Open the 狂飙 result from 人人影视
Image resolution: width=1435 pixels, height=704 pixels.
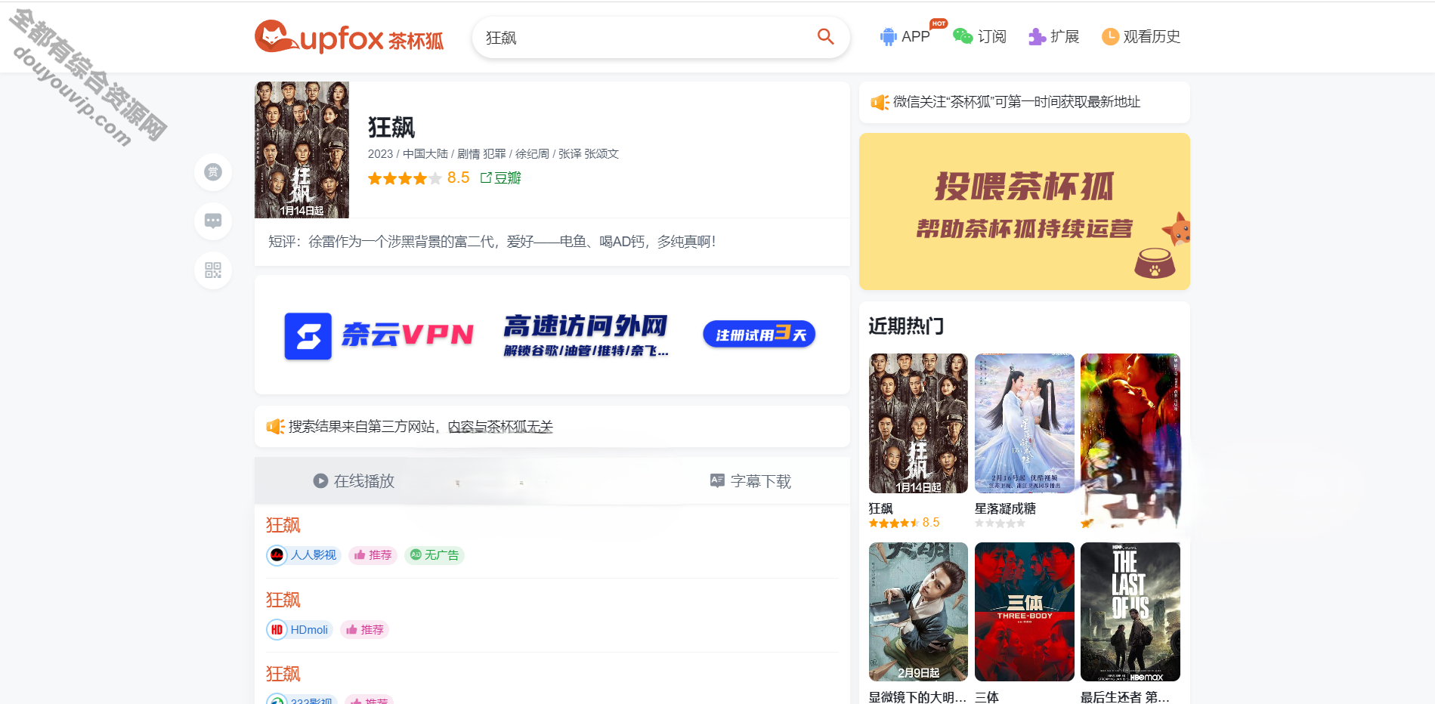click(283, 525)
